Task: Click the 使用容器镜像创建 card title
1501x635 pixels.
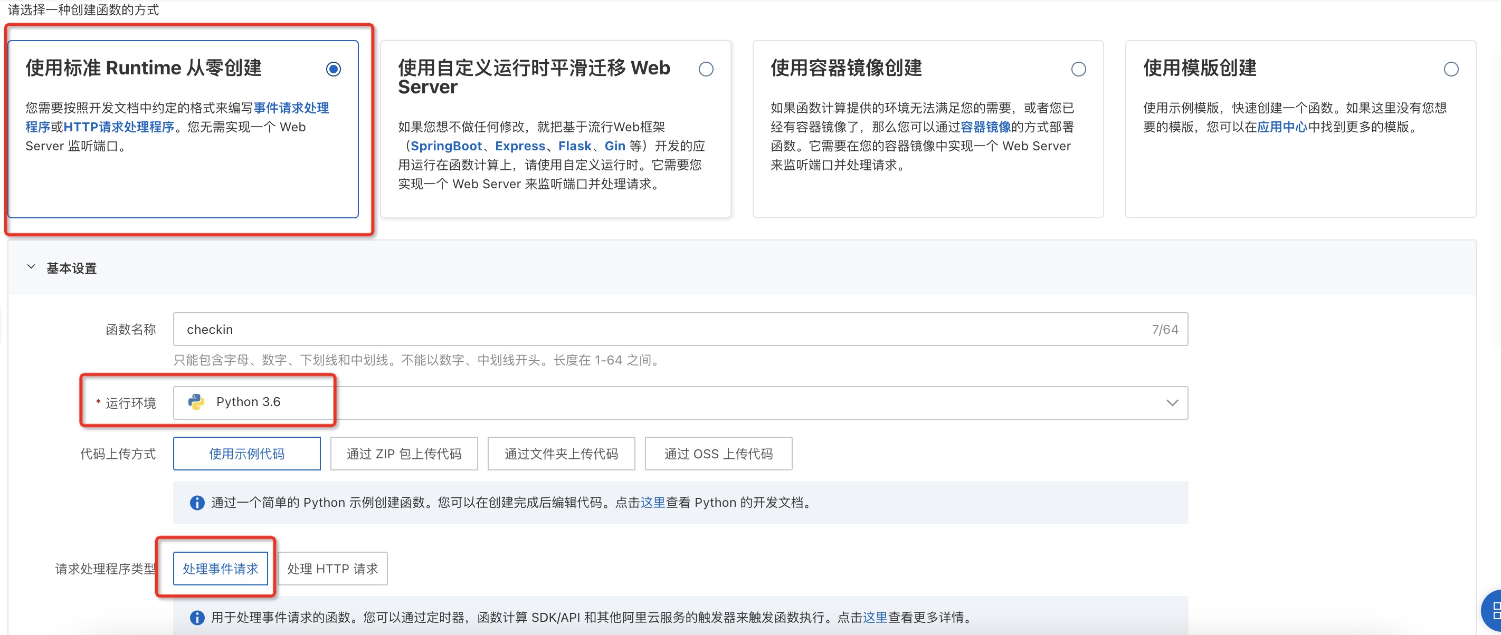Action: [x=846, y=68]
